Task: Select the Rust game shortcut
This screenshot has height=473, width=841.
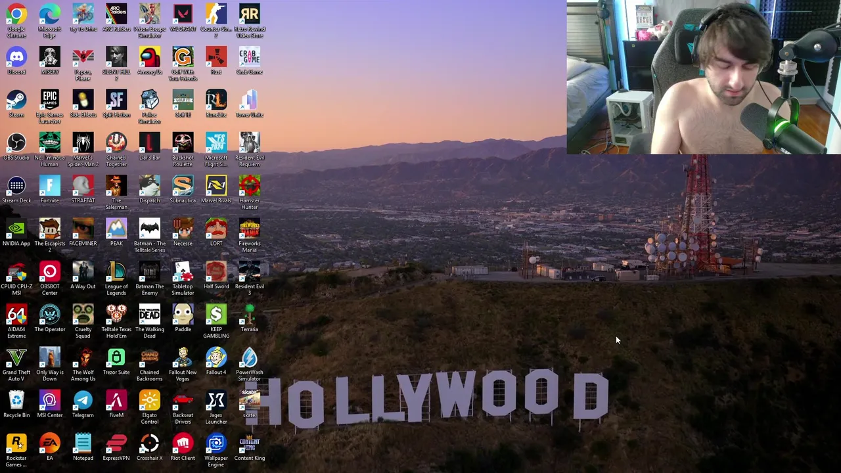Action: coord(216,56)
